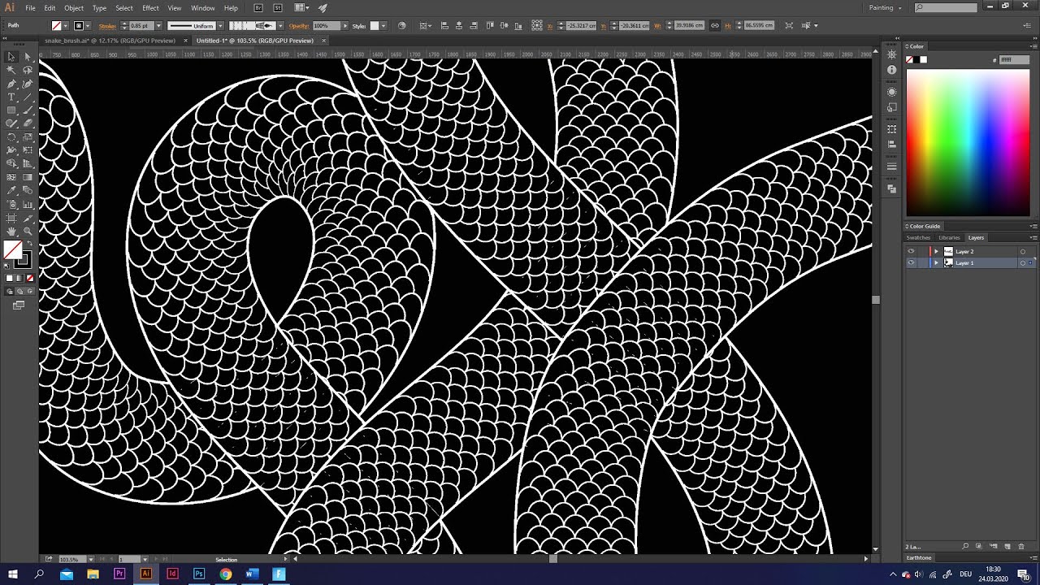This screenshot has height=585, width=1040.
Task: Select the Eyedropper tool
Action: [x=11, y=191]
